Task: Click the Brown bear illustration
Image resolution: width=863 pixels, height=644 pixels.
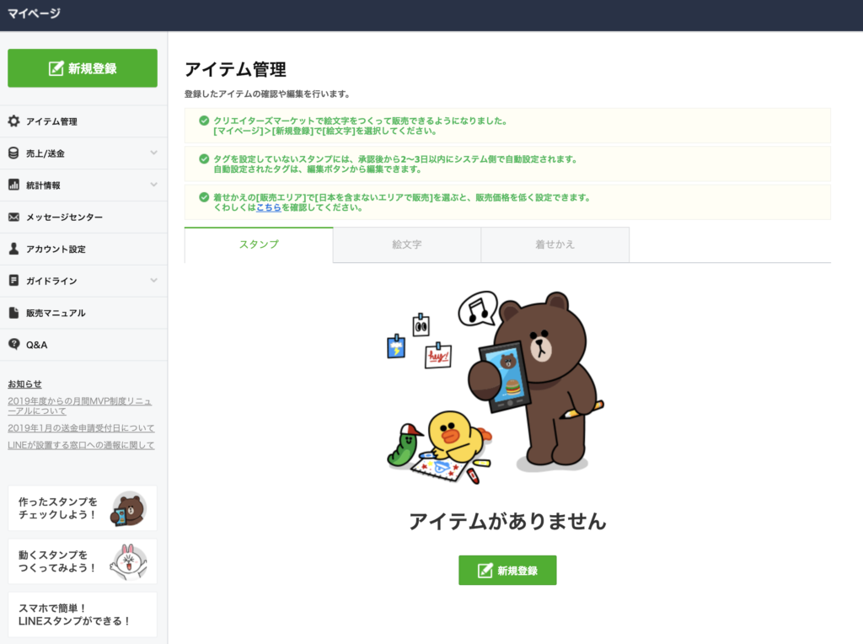Action: [x=537, y=383]
